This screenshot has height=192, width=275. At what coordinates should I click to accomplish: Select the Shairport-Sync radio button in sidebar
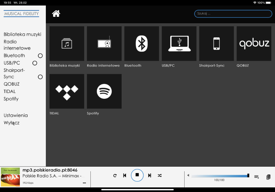point(40,77)
